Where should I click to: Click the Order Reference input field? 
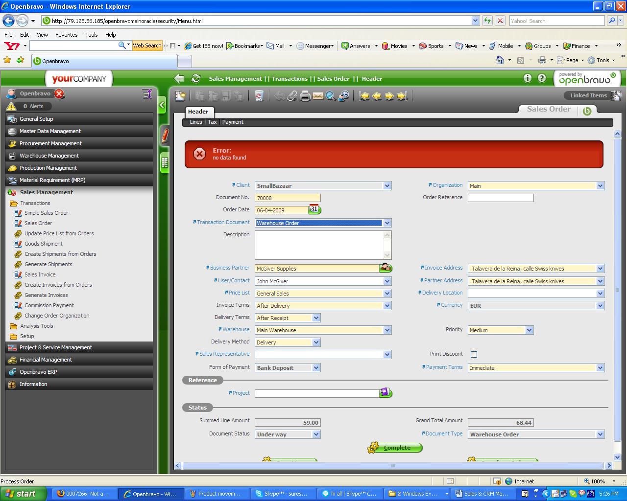tap(500, 198)
